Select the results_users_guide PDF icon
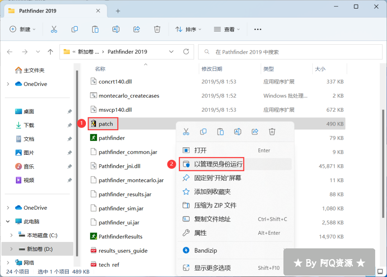387x277 pixels. point(93,251)
